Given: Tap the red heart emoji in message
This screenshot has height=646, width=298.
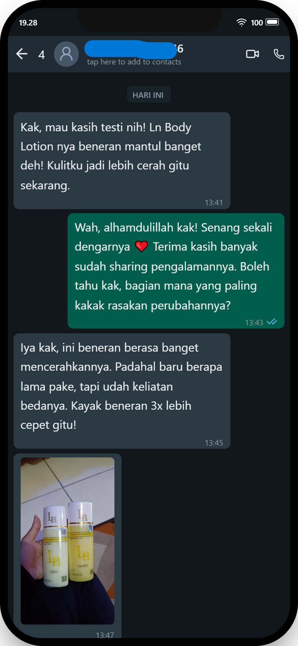Looking at the screenshot, I should 141,247.
